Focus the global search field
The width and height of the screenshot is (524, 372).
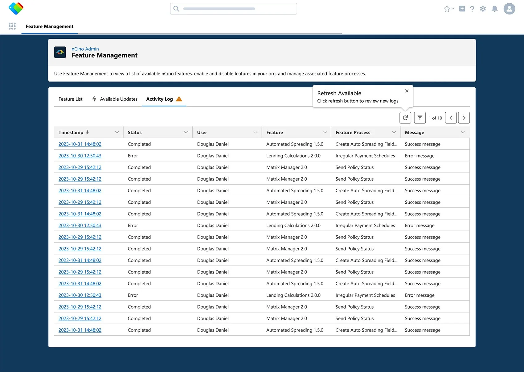(234, 9)
